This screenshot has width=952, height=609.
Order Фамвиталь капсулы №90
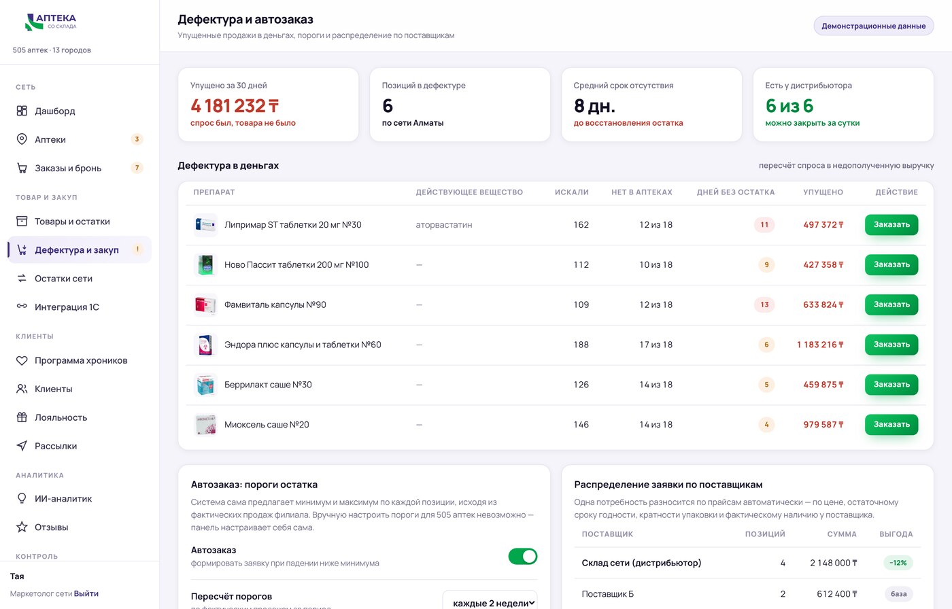891,305
